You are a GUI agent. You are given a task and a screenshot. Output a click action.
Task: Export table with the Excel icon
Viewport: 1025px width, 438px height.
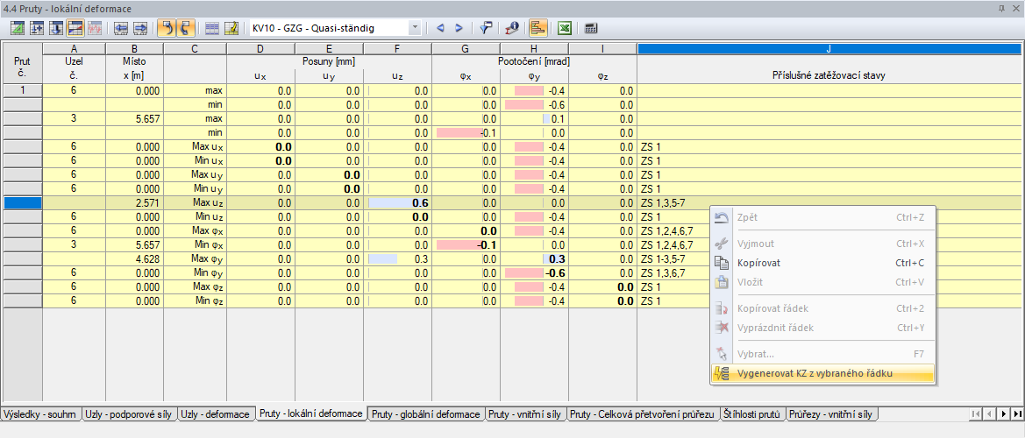click(x=565, y=28)
